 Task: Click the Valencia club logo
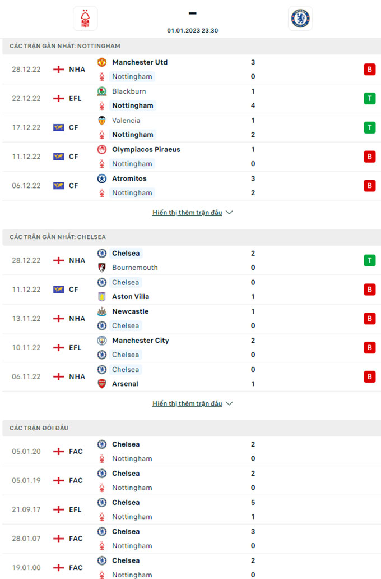(102, 121)
